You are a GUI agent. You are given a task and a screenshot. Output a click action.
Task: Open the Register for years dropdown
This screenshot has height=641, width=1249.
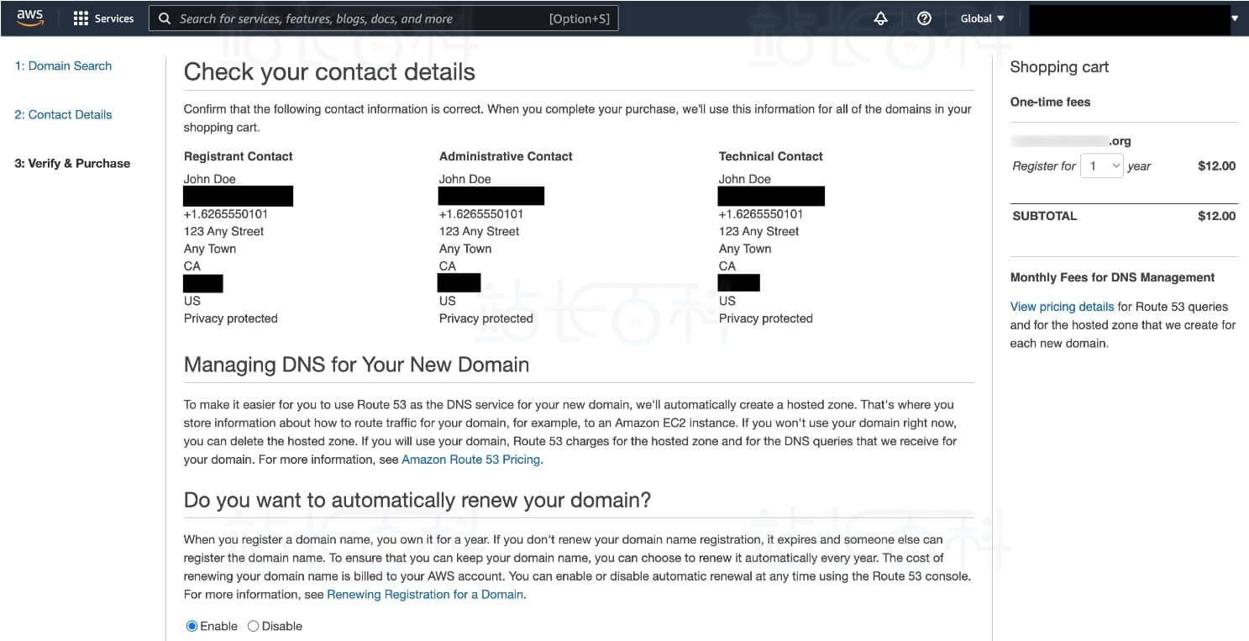[1101, 166]
